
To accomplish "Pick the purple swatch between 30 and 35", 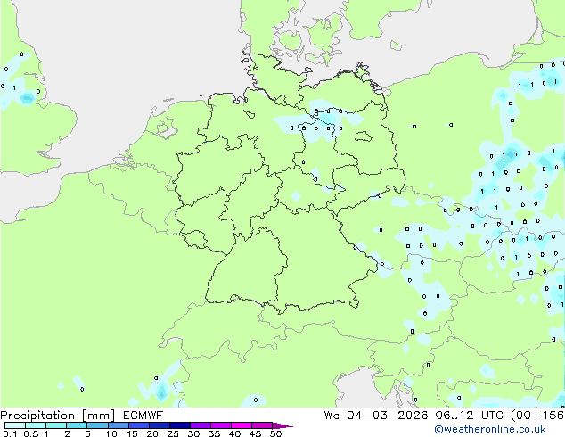I will coord(201,425).
